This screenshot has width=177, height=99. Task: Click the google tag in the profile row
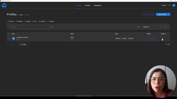click(x=124, y=38)
